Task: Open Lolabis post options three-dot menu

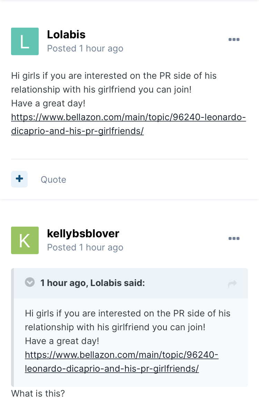Action: (x=234, y=40)
